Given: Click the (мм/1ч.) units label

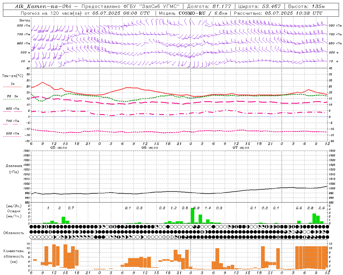Looking at the screenshot, I should 14,216.
